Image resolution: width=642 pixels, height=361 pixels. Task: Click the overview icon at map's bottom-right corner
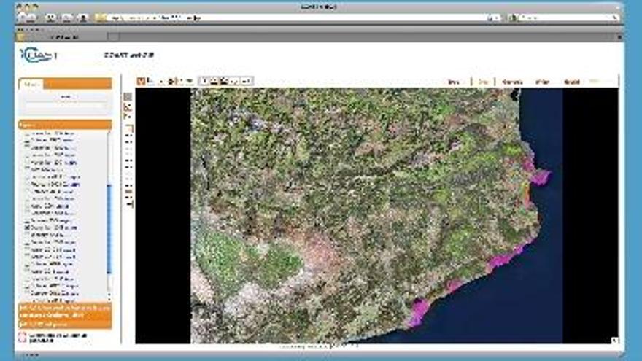click(x=614, y=340)
